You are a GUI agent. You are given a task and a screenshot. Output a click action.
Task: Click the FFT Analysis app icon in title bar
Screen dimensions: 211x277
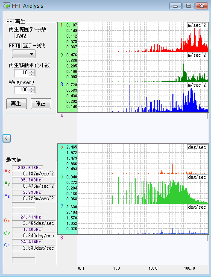[7, 6]
